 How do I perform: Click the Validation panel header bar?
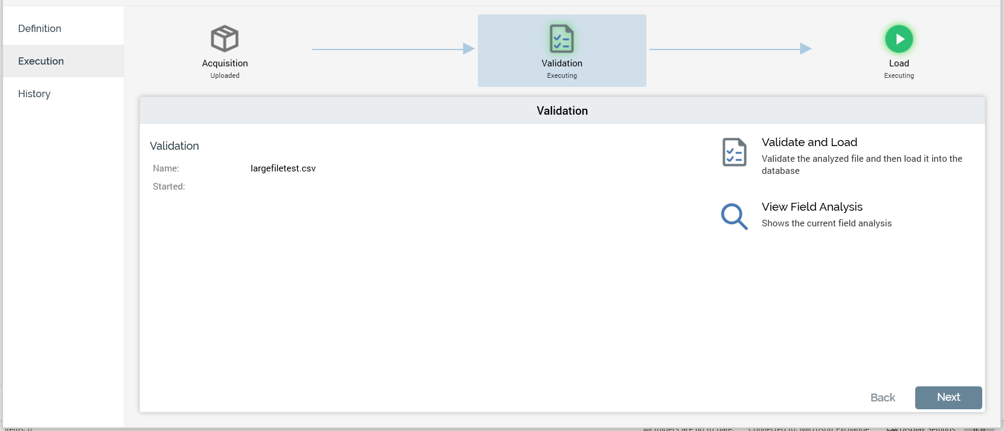pyautogui.click(x=562, y=110)
